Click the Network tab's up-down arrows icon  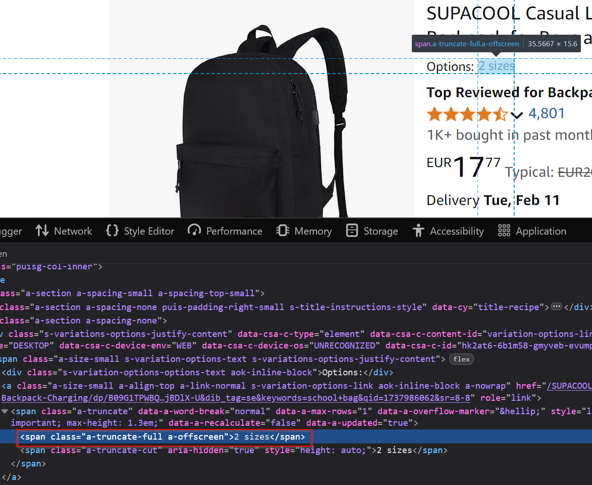point(42,230)
